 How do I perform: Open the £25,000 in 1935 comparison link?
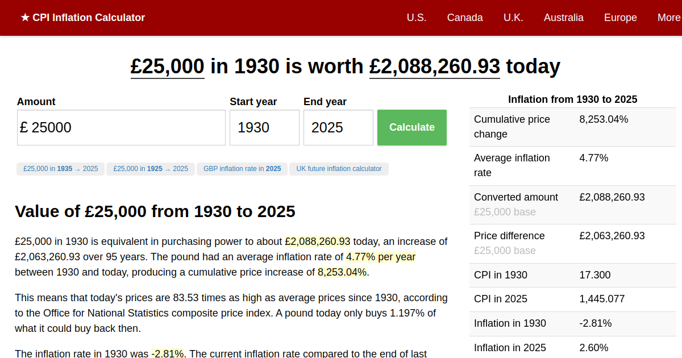coord(60,169)
